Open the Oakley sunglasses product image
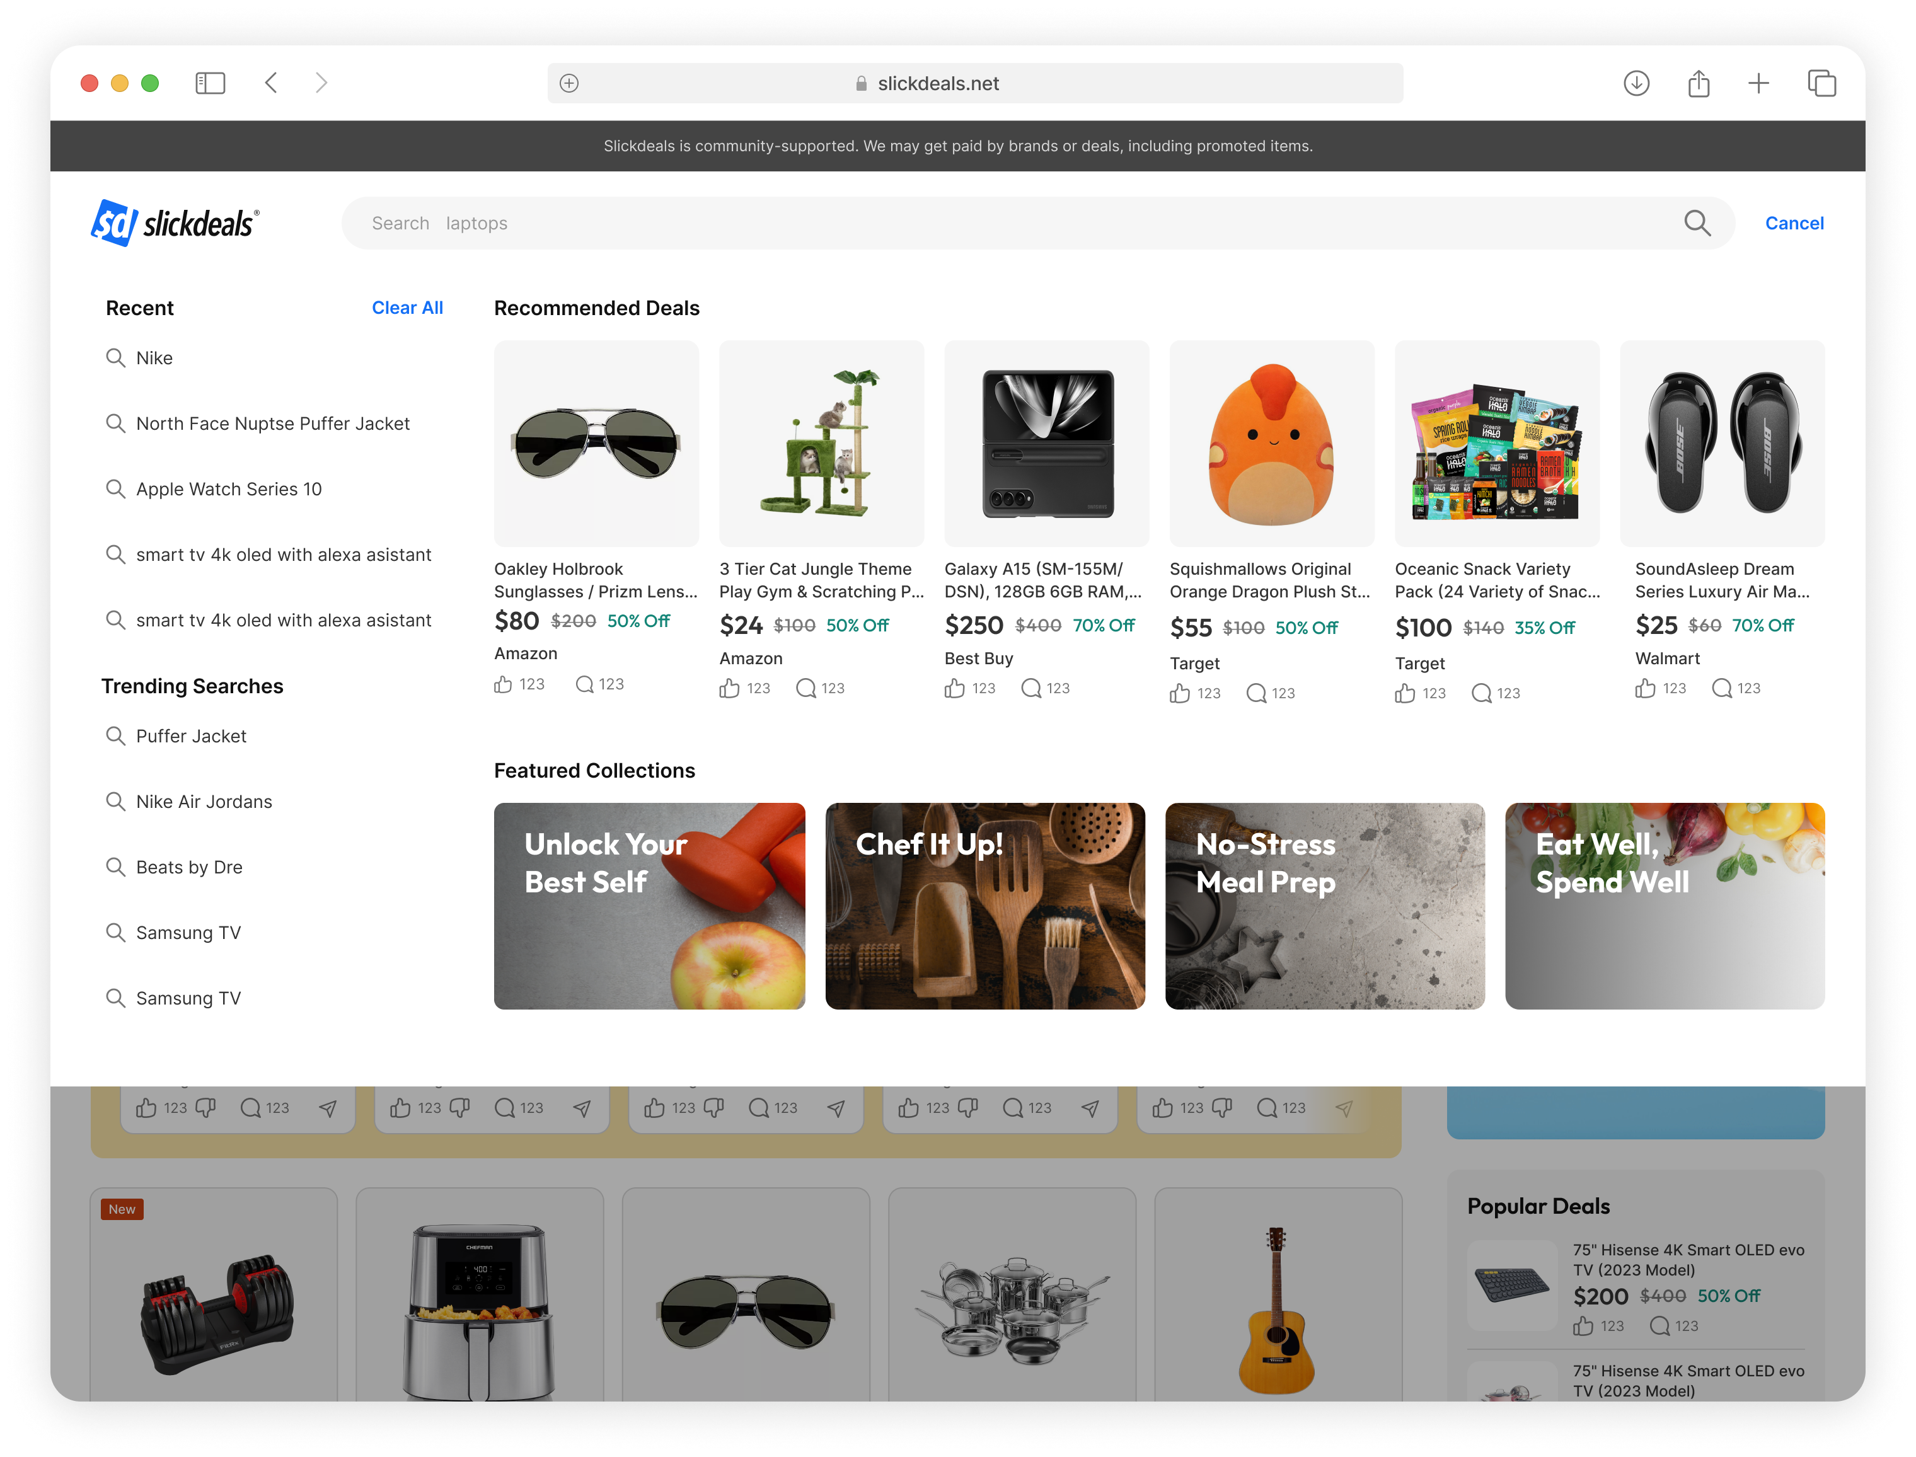This screenshot has height=1457, width=1916. (596, 443)
